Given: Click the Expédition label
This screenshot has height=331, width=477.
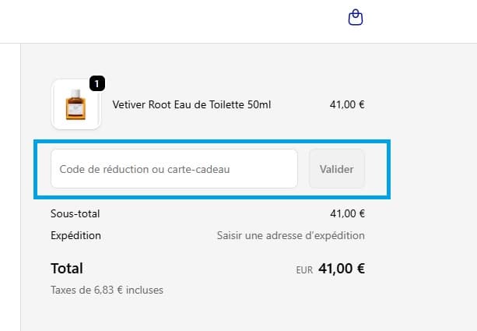Looking at the screenshot, I should pyautogui.click(x=75, y=236).
